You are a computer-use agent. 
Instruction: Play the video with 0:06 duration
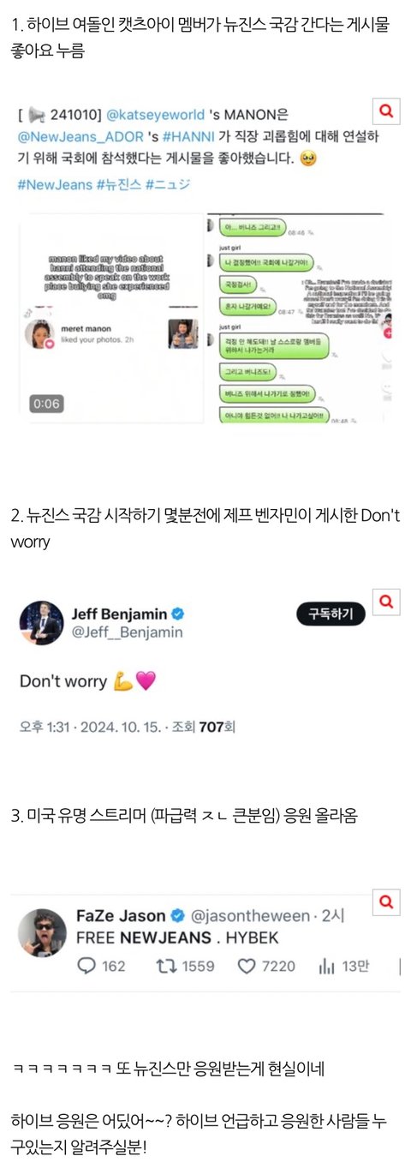click(111, 318)
